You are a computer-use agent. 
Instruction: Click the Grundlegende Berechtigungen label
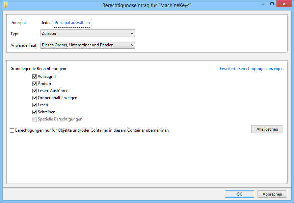(x=38, y=69)
